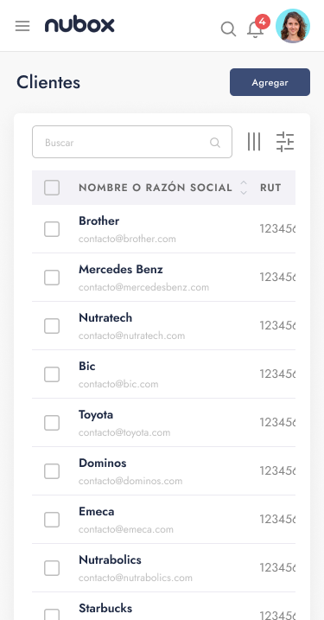This screenshot has height=620, width=324.
Task: Focus the Buscar search field
Action: point(132,142)
